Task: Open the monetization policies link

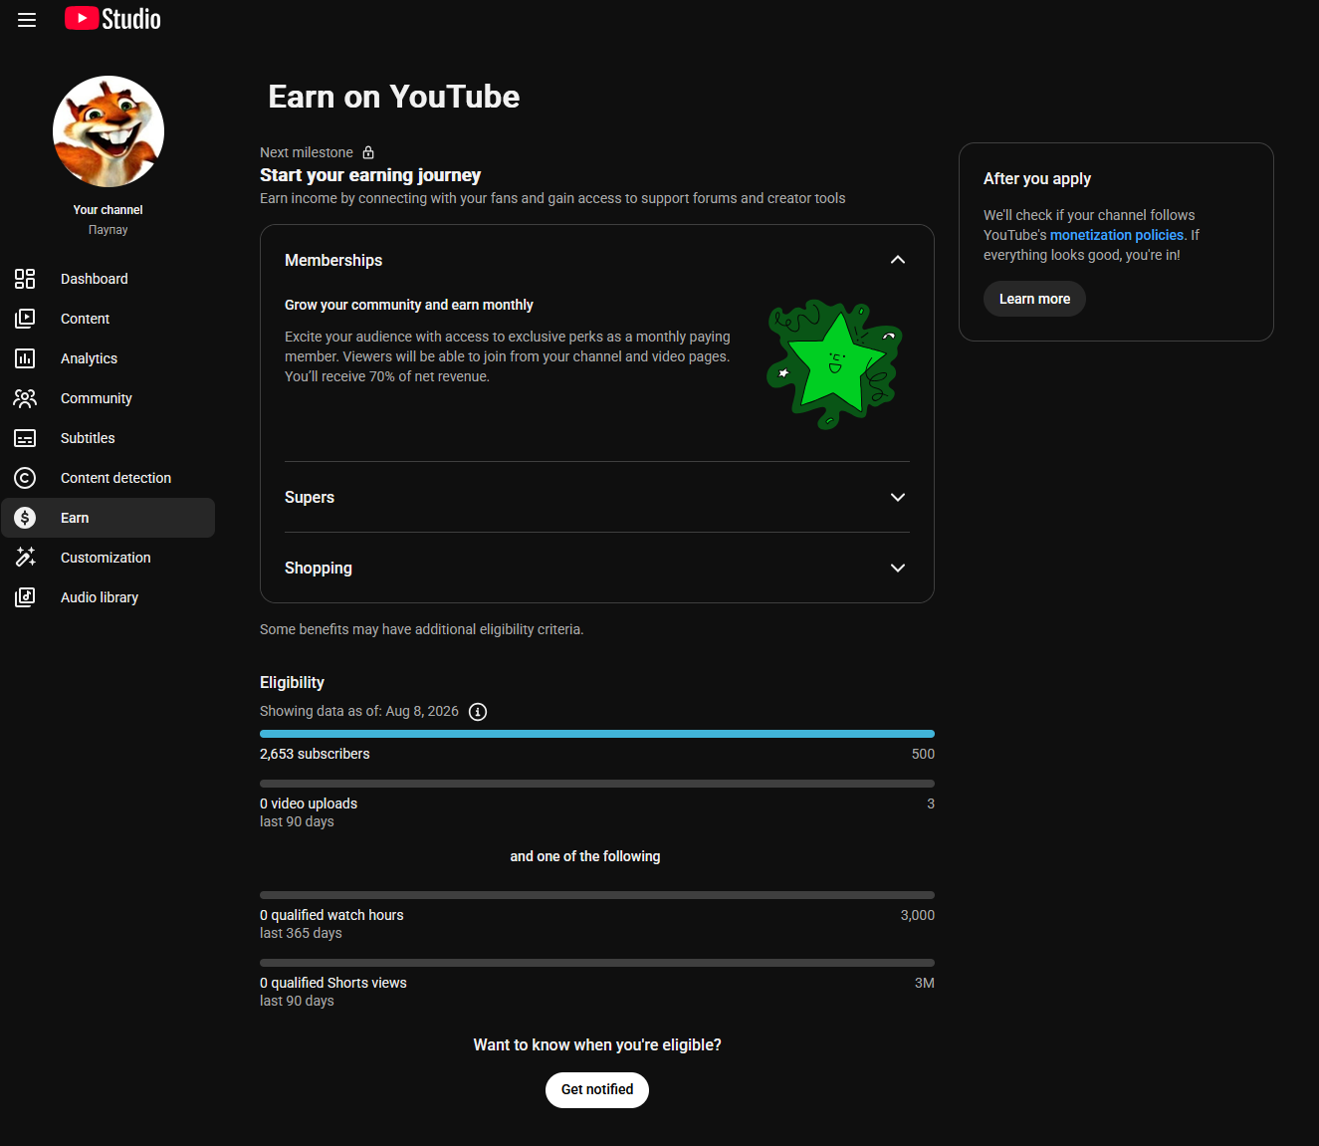Action: tap(1117, 235)
